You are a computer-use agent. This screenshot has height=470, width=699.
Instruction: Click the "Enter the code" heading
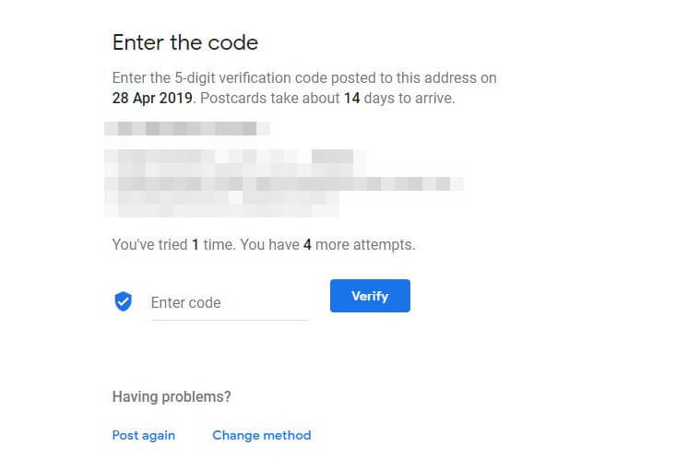(x=184, y=42)
